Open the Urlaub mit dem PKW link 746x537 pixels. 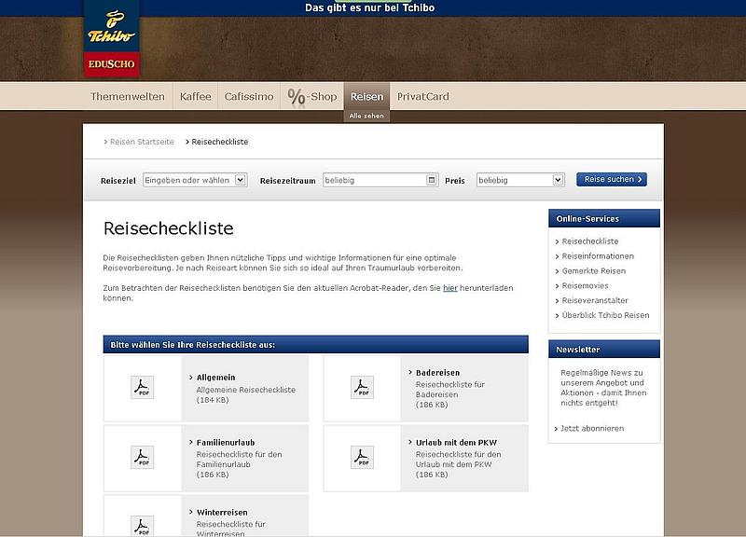pyautogui.click(x=456, y=442)
